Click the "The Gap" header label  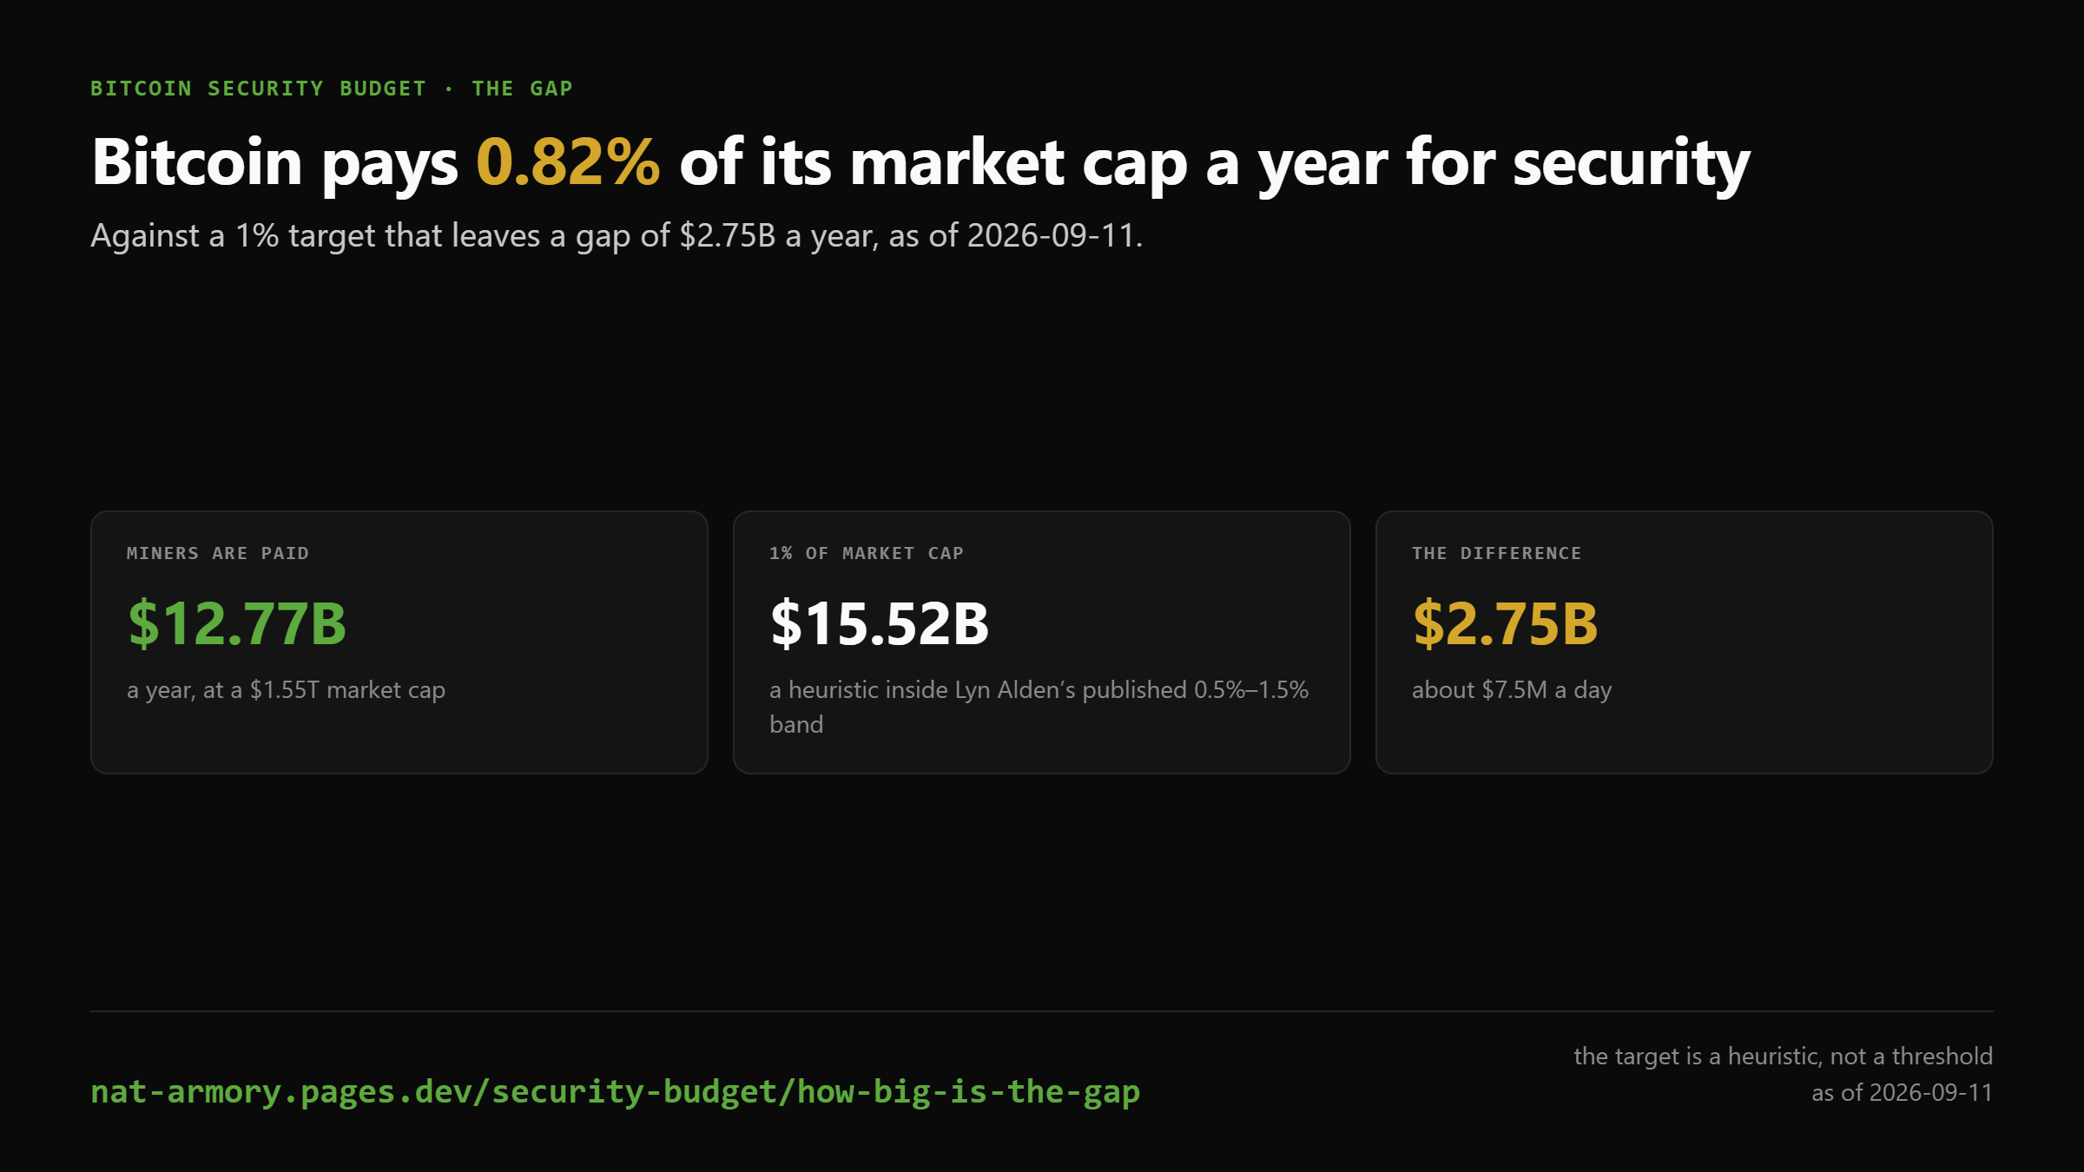[x=522, y=89]
